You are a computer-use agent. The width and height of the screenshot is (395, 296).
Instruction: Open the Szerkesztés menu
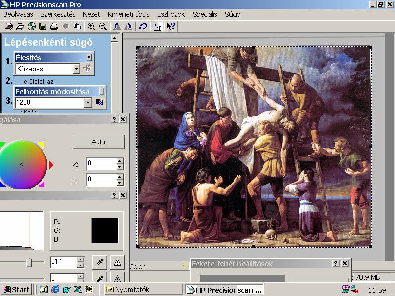coord(58,14)
